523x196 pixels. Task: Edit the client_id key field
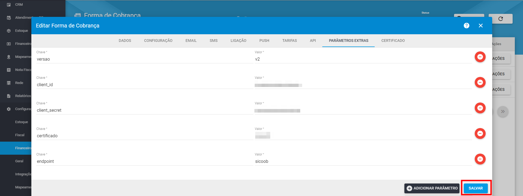pos(145,85)
